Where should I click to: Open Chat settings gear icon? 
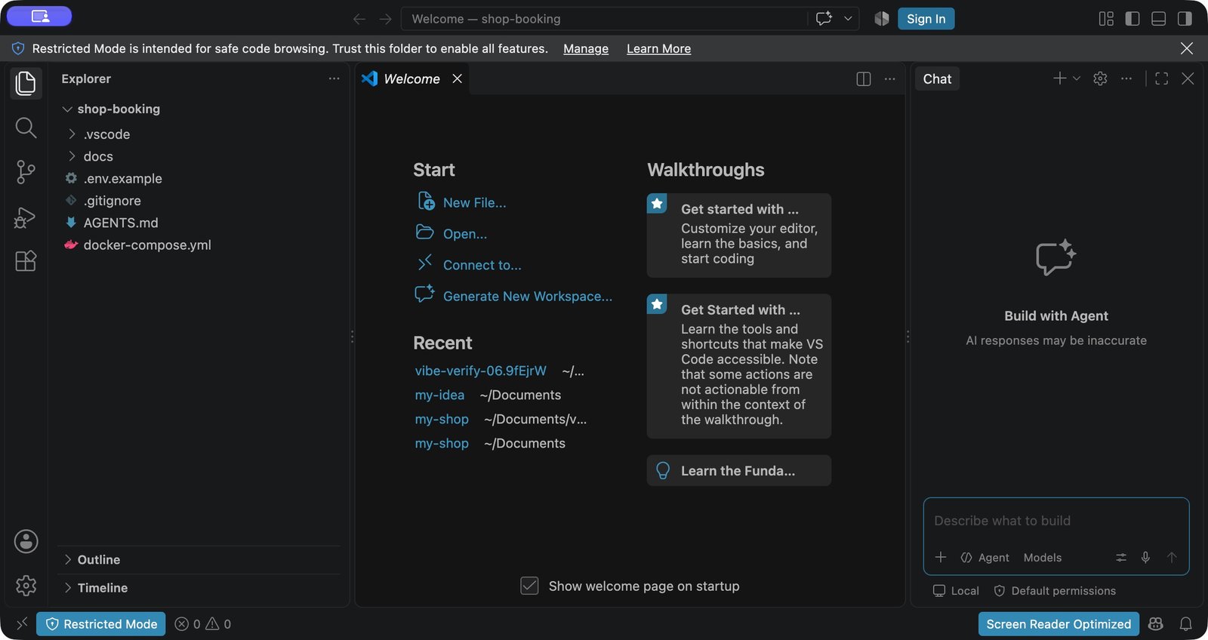click(1100, 78)
